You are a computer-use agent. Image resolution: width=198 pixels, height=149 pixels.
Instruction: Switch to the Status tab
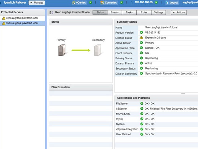[100, 12]
